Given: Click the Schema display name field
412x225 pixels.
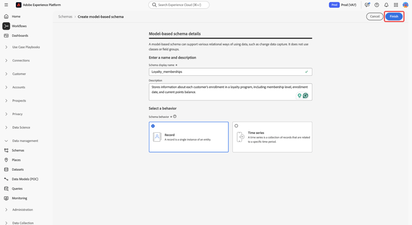Looking at the screenshot, I should pyautogui.click(x=226, y=72).
